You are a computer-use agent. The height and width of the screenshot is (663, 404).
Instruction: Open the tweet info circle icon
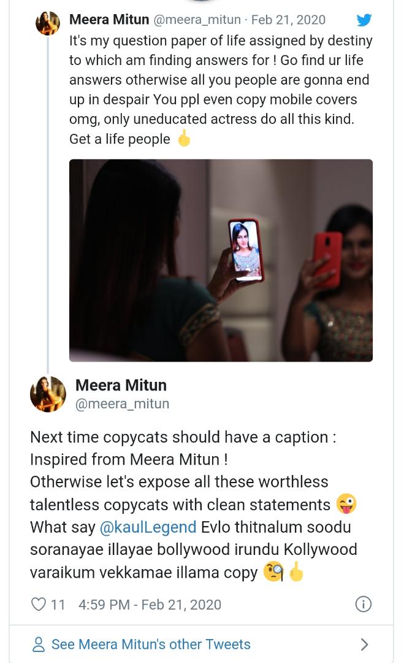click(x=364, y=604)
